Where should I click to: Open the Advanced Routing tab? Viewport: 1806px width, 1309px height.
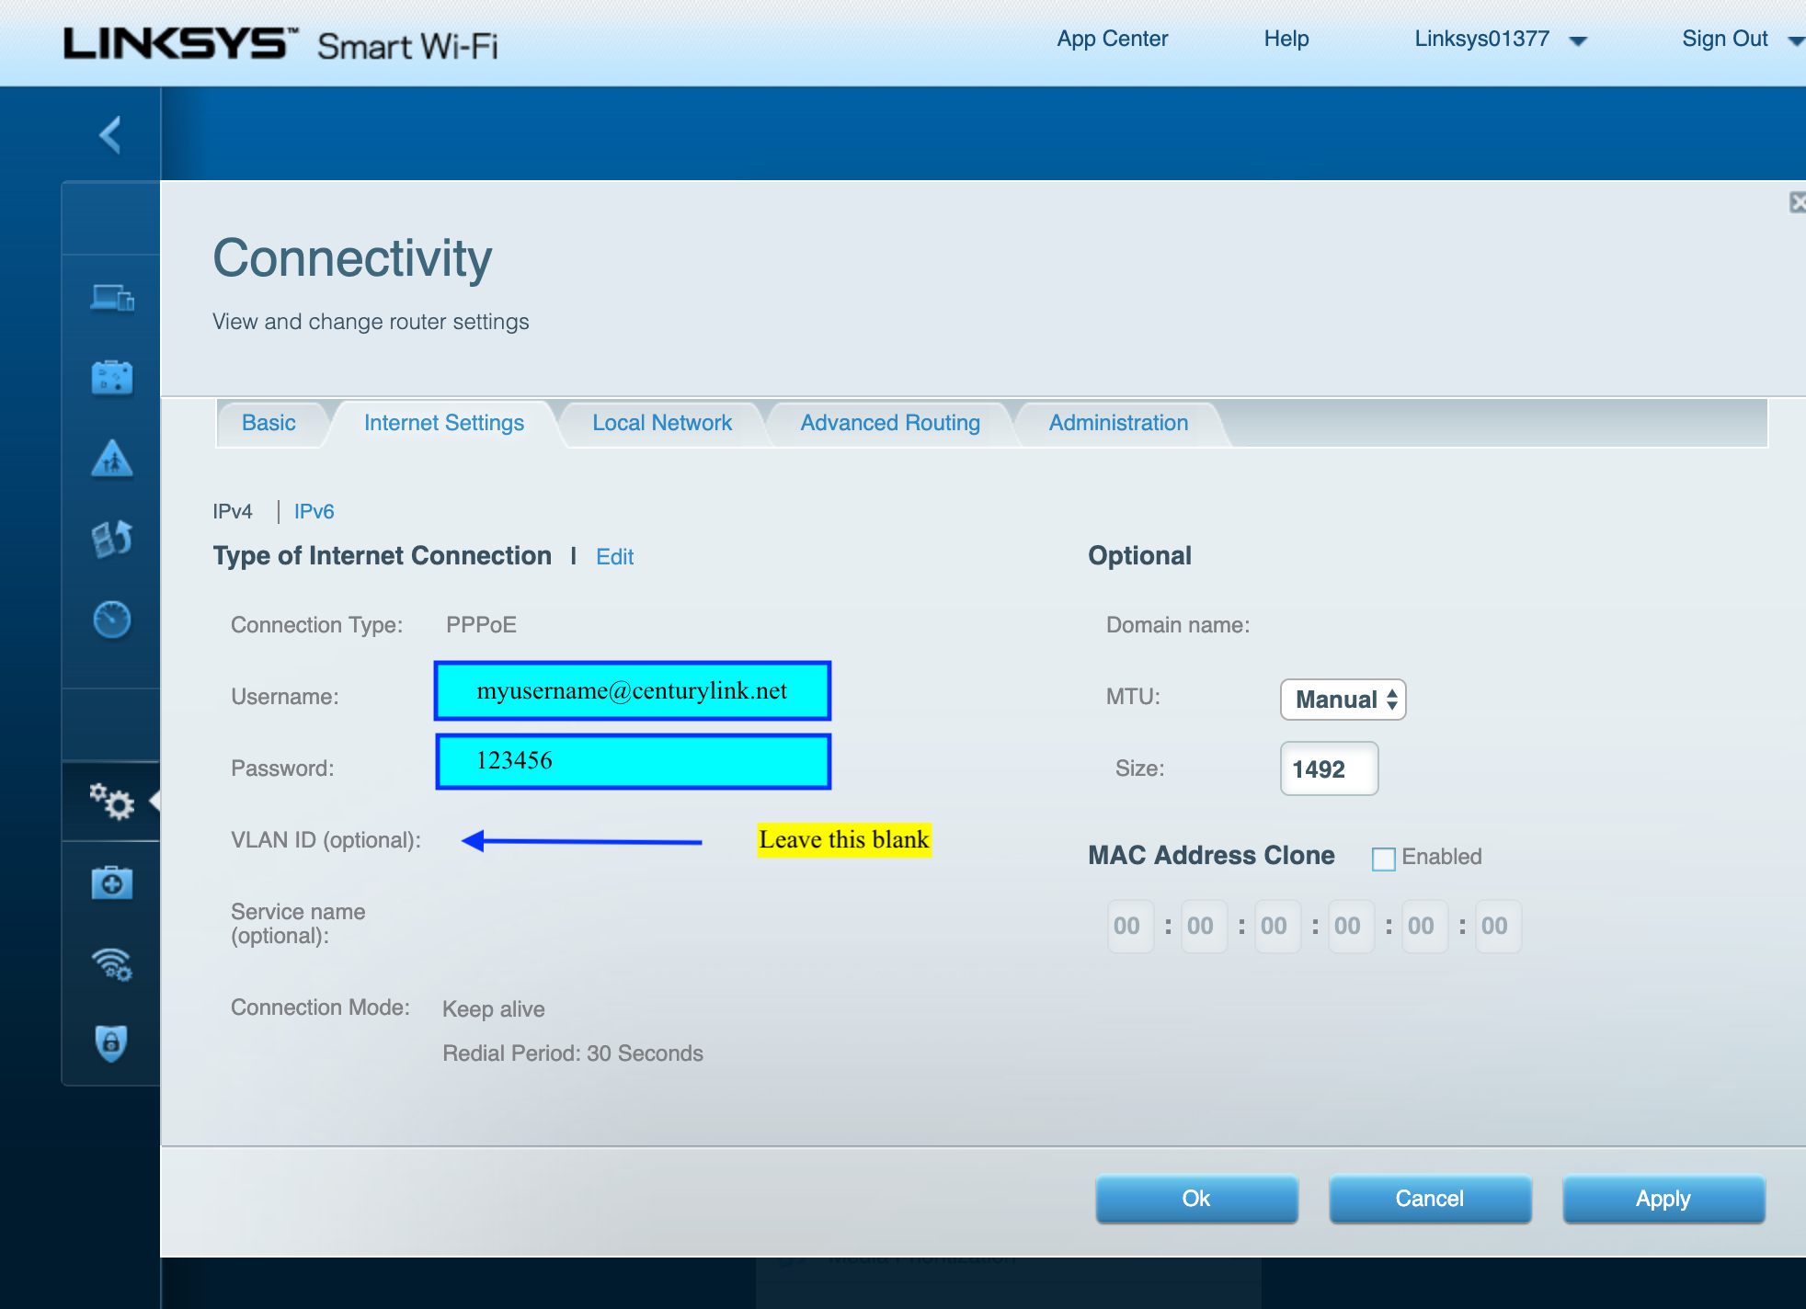(888, 423)
